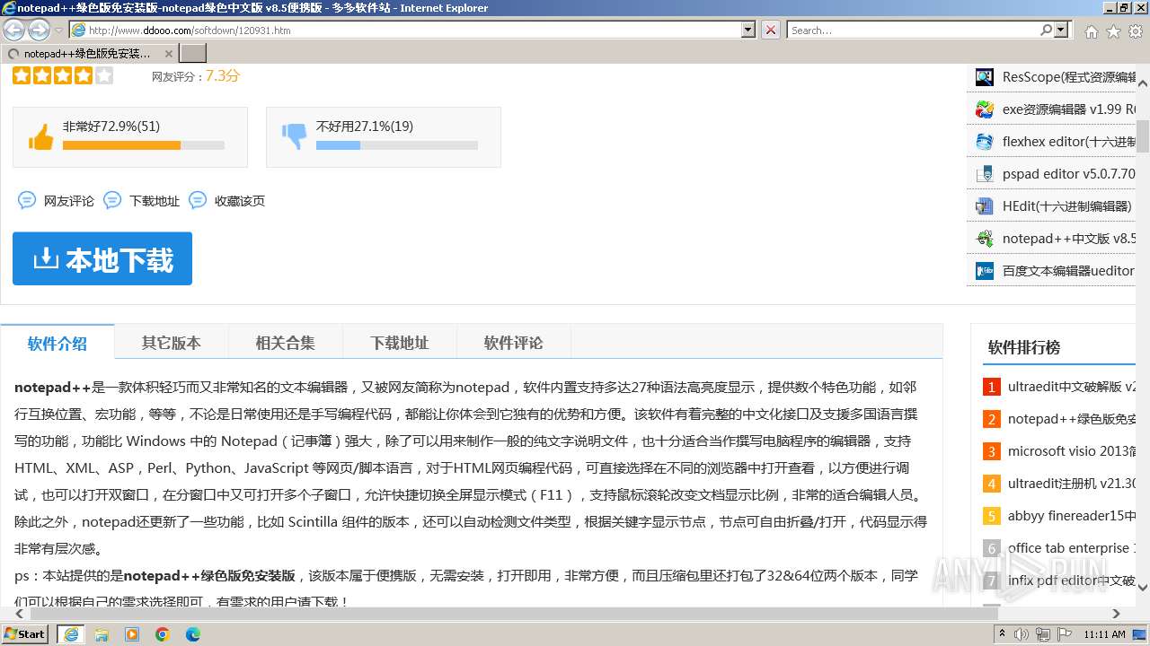Show hidden system tray icons

coord(1003,634)
